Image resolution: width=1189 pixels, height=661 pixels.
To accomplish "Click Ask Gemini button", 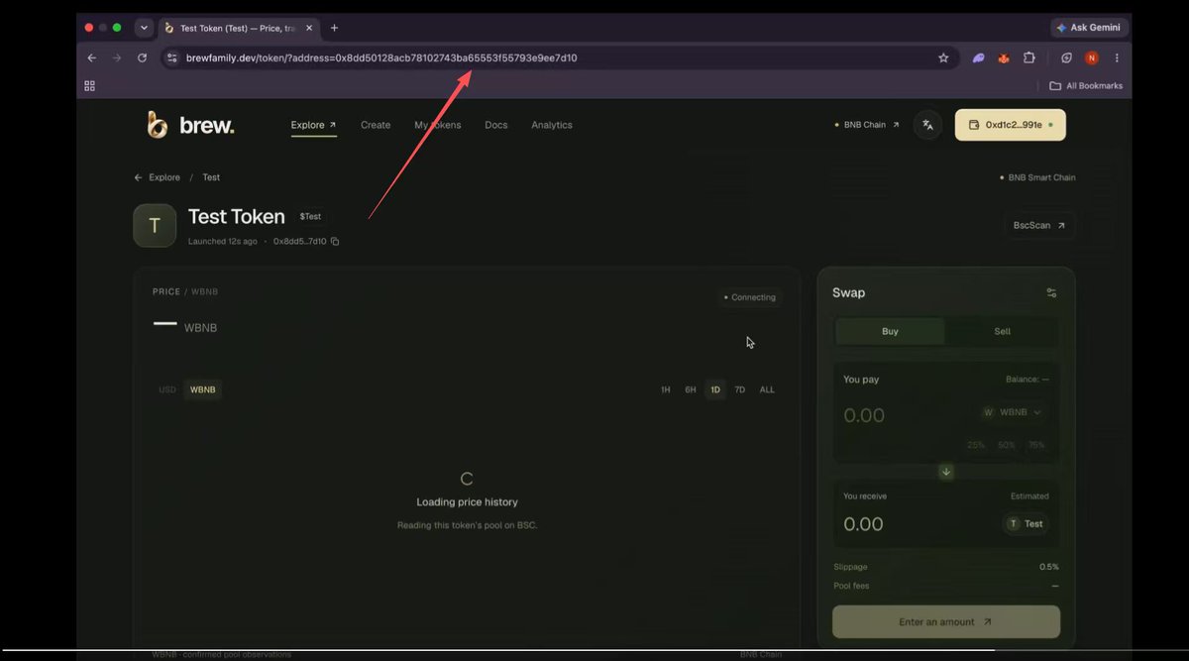I will 1091,28.
